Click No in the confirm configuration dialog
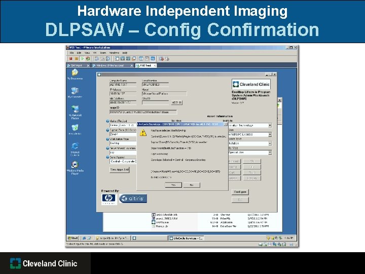The width and height of the screenshot is (365, 274). click(x=192, y=185)
